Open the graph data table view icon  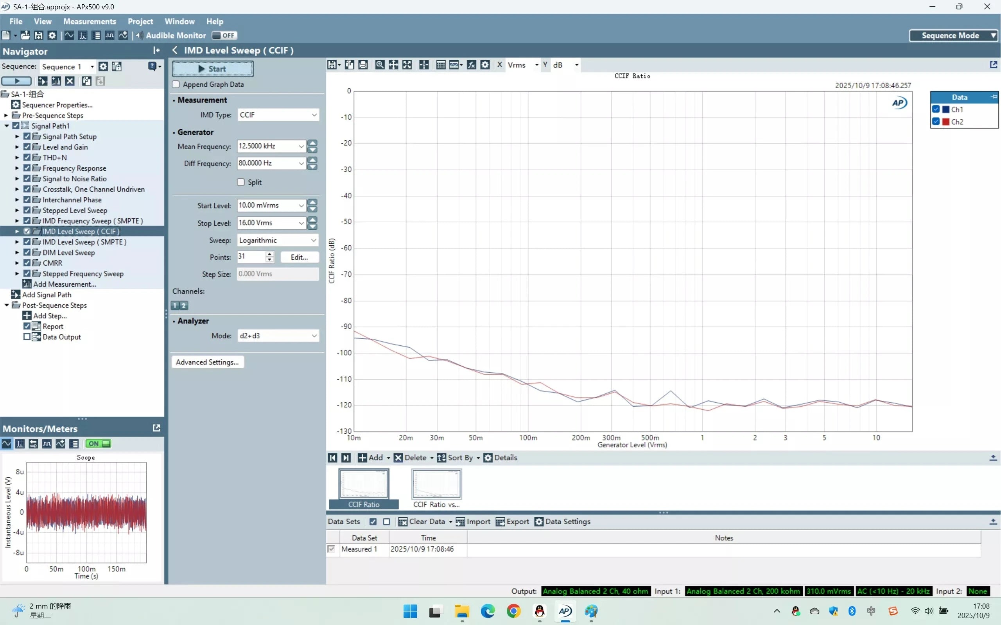click(441, 65)
